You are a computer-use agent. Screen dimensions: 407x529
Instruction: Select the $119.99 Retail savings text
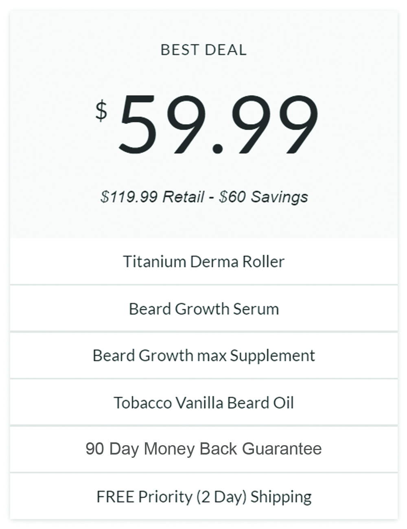tap(204, 197)
